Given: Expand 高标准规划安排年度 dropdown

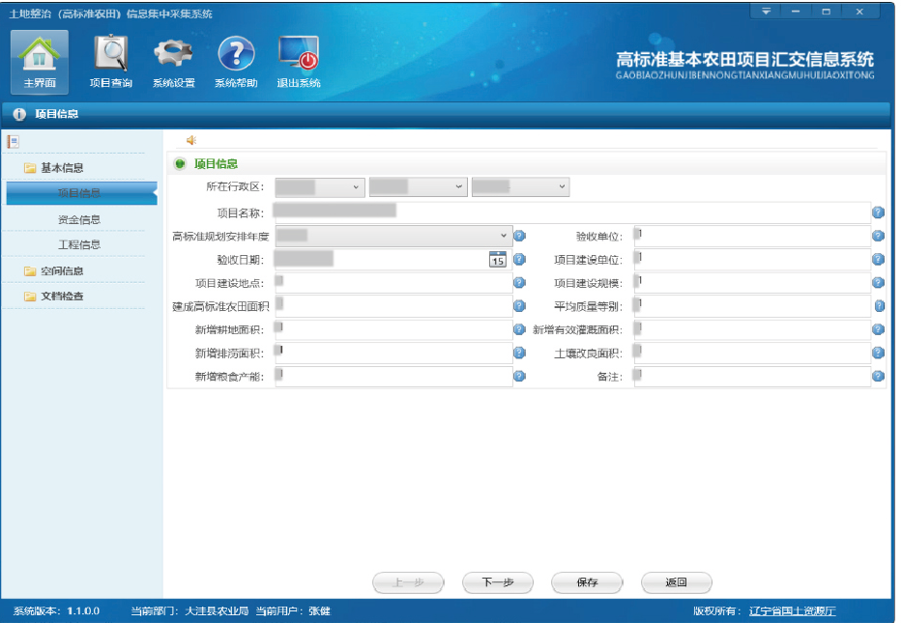Looking at the screenshot, I should [x=393, y=236].
